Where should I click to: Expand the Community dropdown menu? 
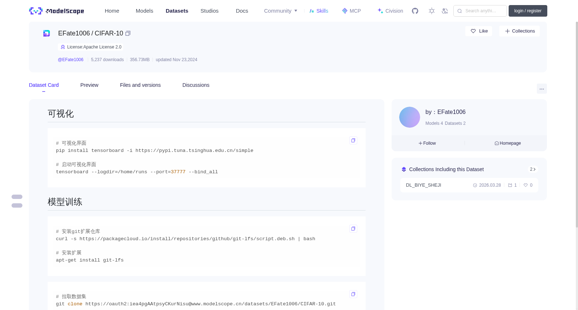pyautogui.click(x=281, y=11)
